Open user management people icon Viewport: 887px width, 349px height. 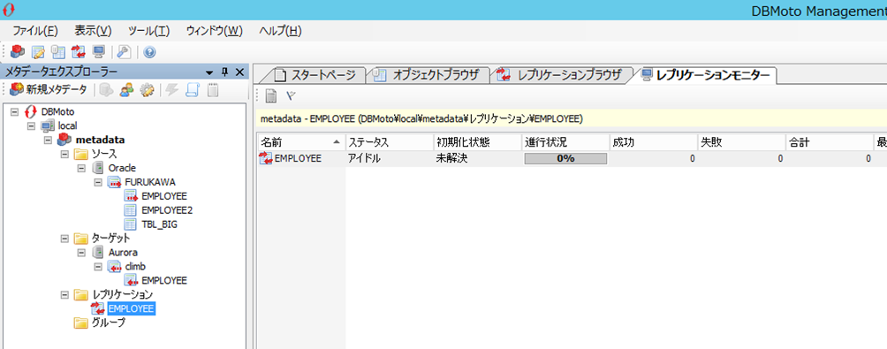tap(126, 89)
